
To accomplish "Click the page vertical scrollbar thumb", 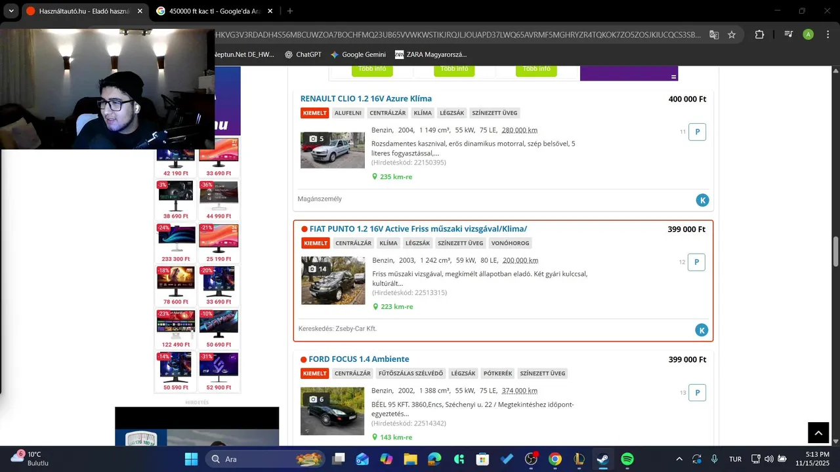I will [835, 251].
